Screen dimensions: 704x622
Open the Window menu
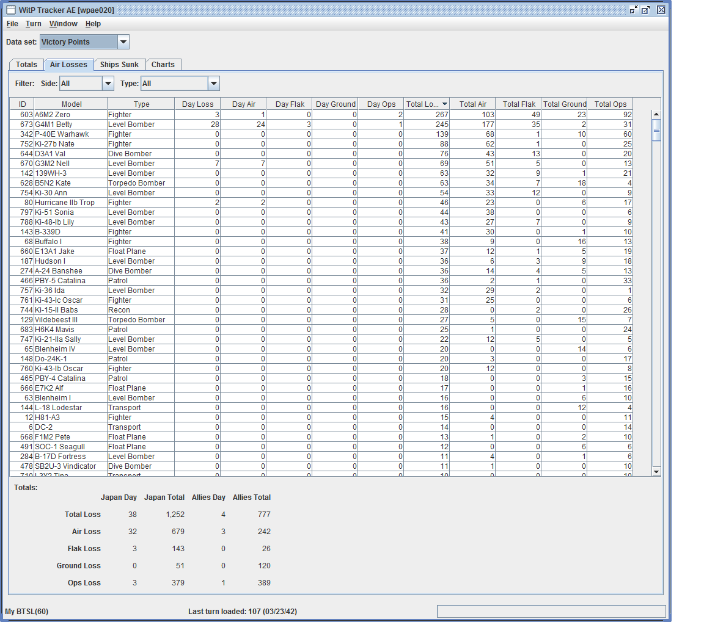click(64, 24)
